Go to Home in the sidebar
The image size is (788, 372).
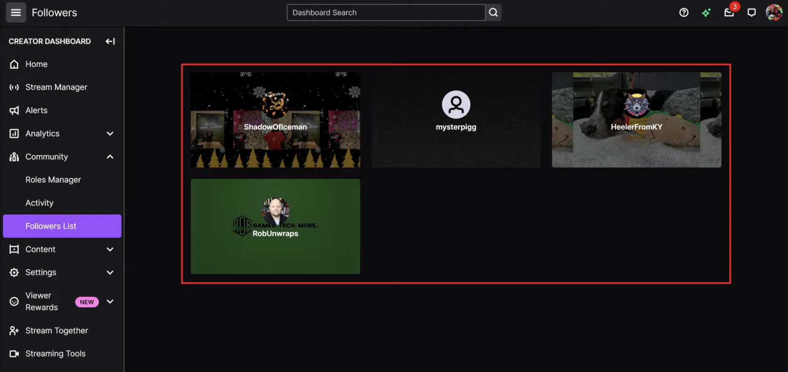[x=62, y=64]
